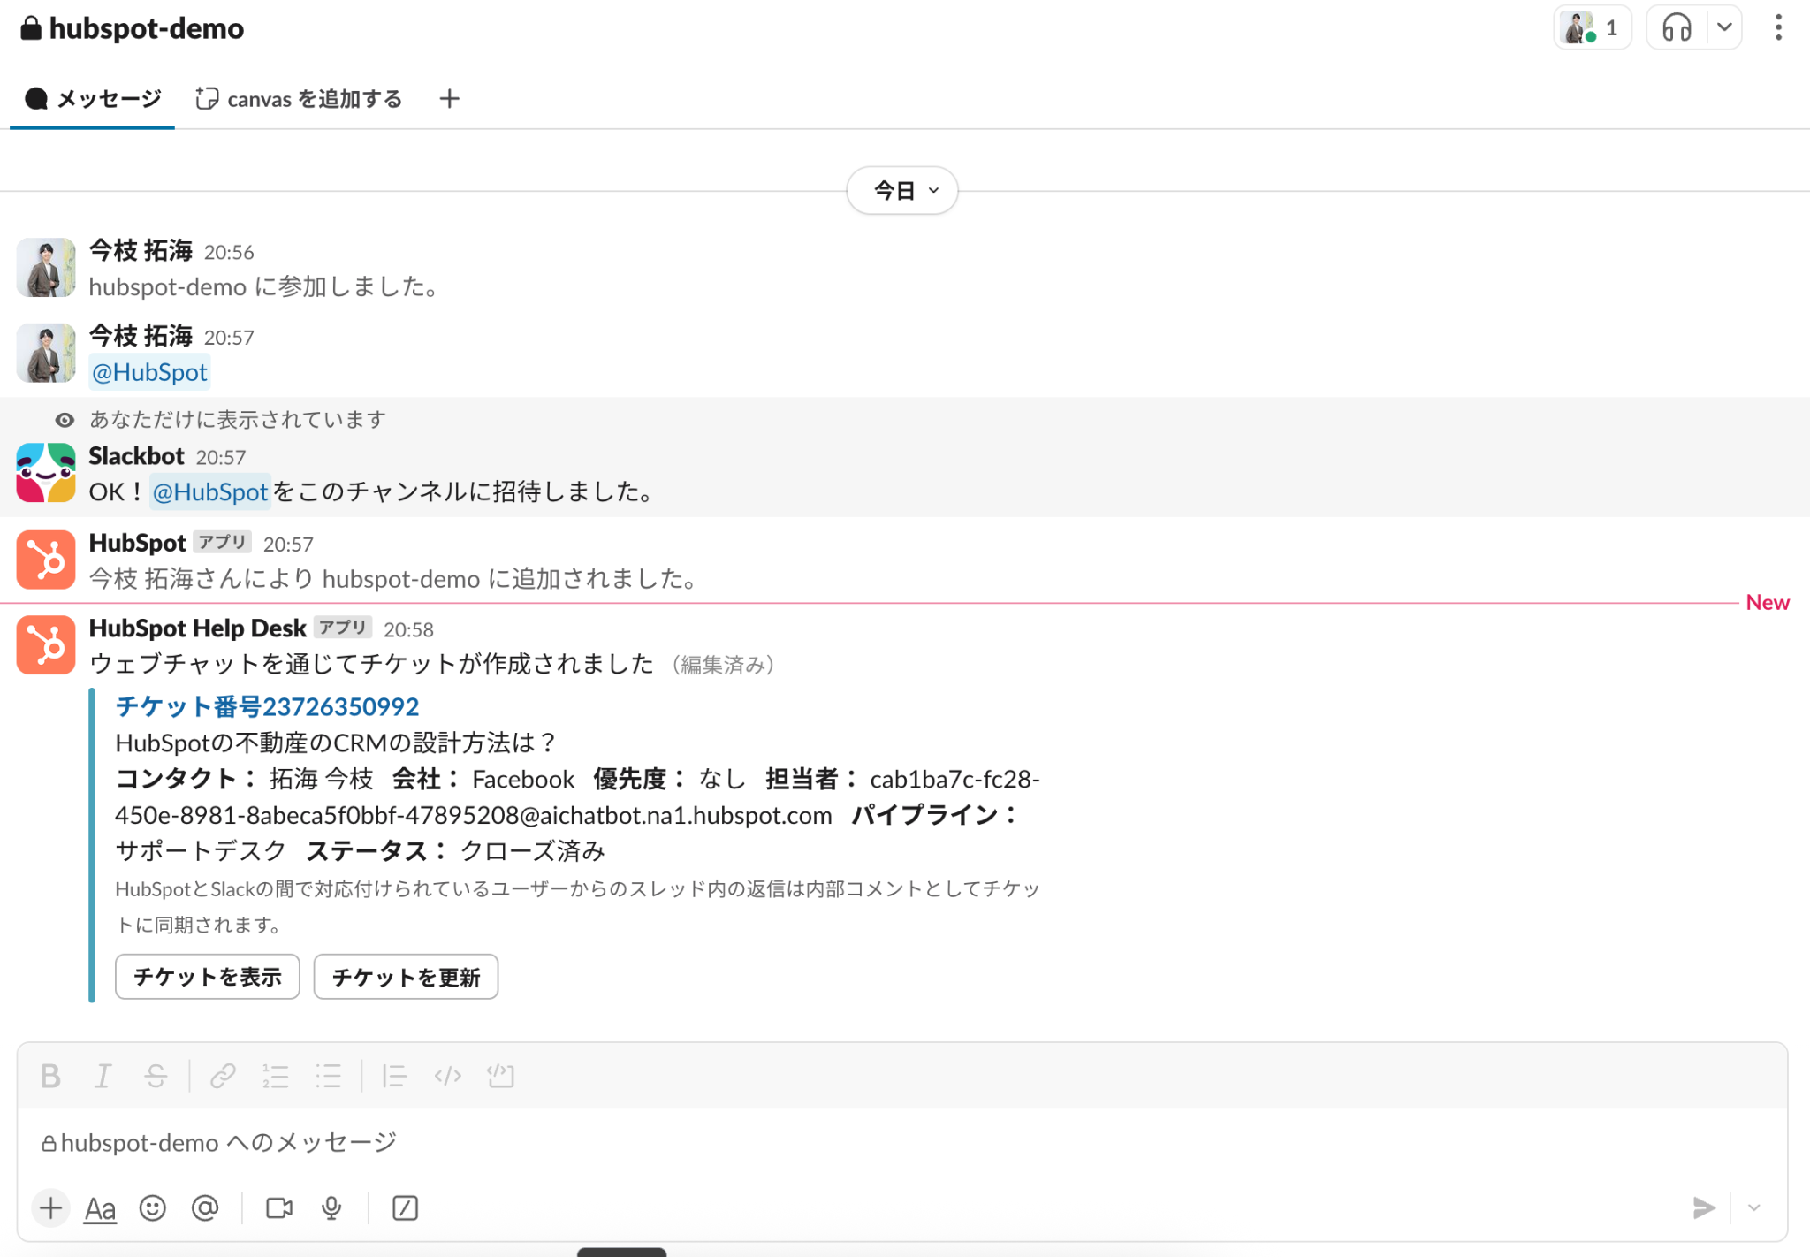Viewport: 1810px width, 1257px height.
Task: Insert a code block
Action: point(501,1076)
